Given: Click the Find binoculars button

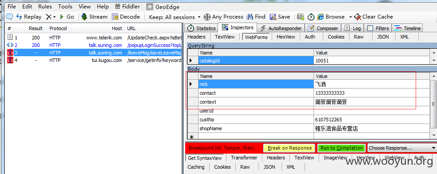Looking at the screenshot, I should tap(256, 17).
